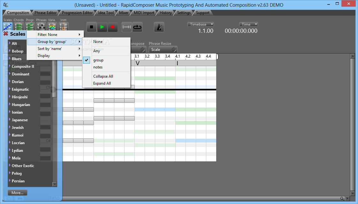Click the RapidComposer app icon in title bar

coord(6,4)
